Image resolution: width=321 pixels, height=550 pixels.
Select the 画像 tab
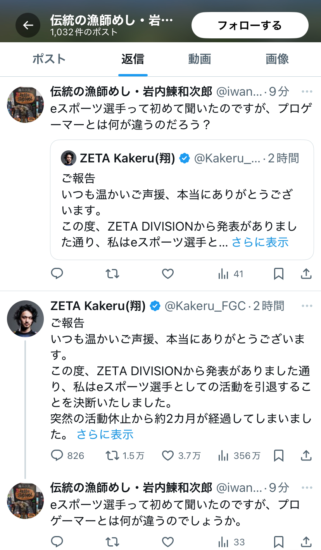pos(277,59)
